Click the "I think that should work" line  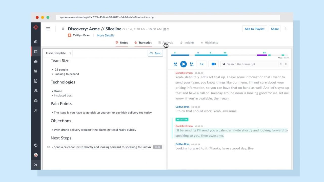click(x=206, y=111)
